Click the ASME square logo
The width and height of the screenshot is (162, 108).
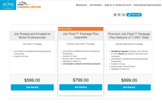pyautogui.click(x=8, y=5)
